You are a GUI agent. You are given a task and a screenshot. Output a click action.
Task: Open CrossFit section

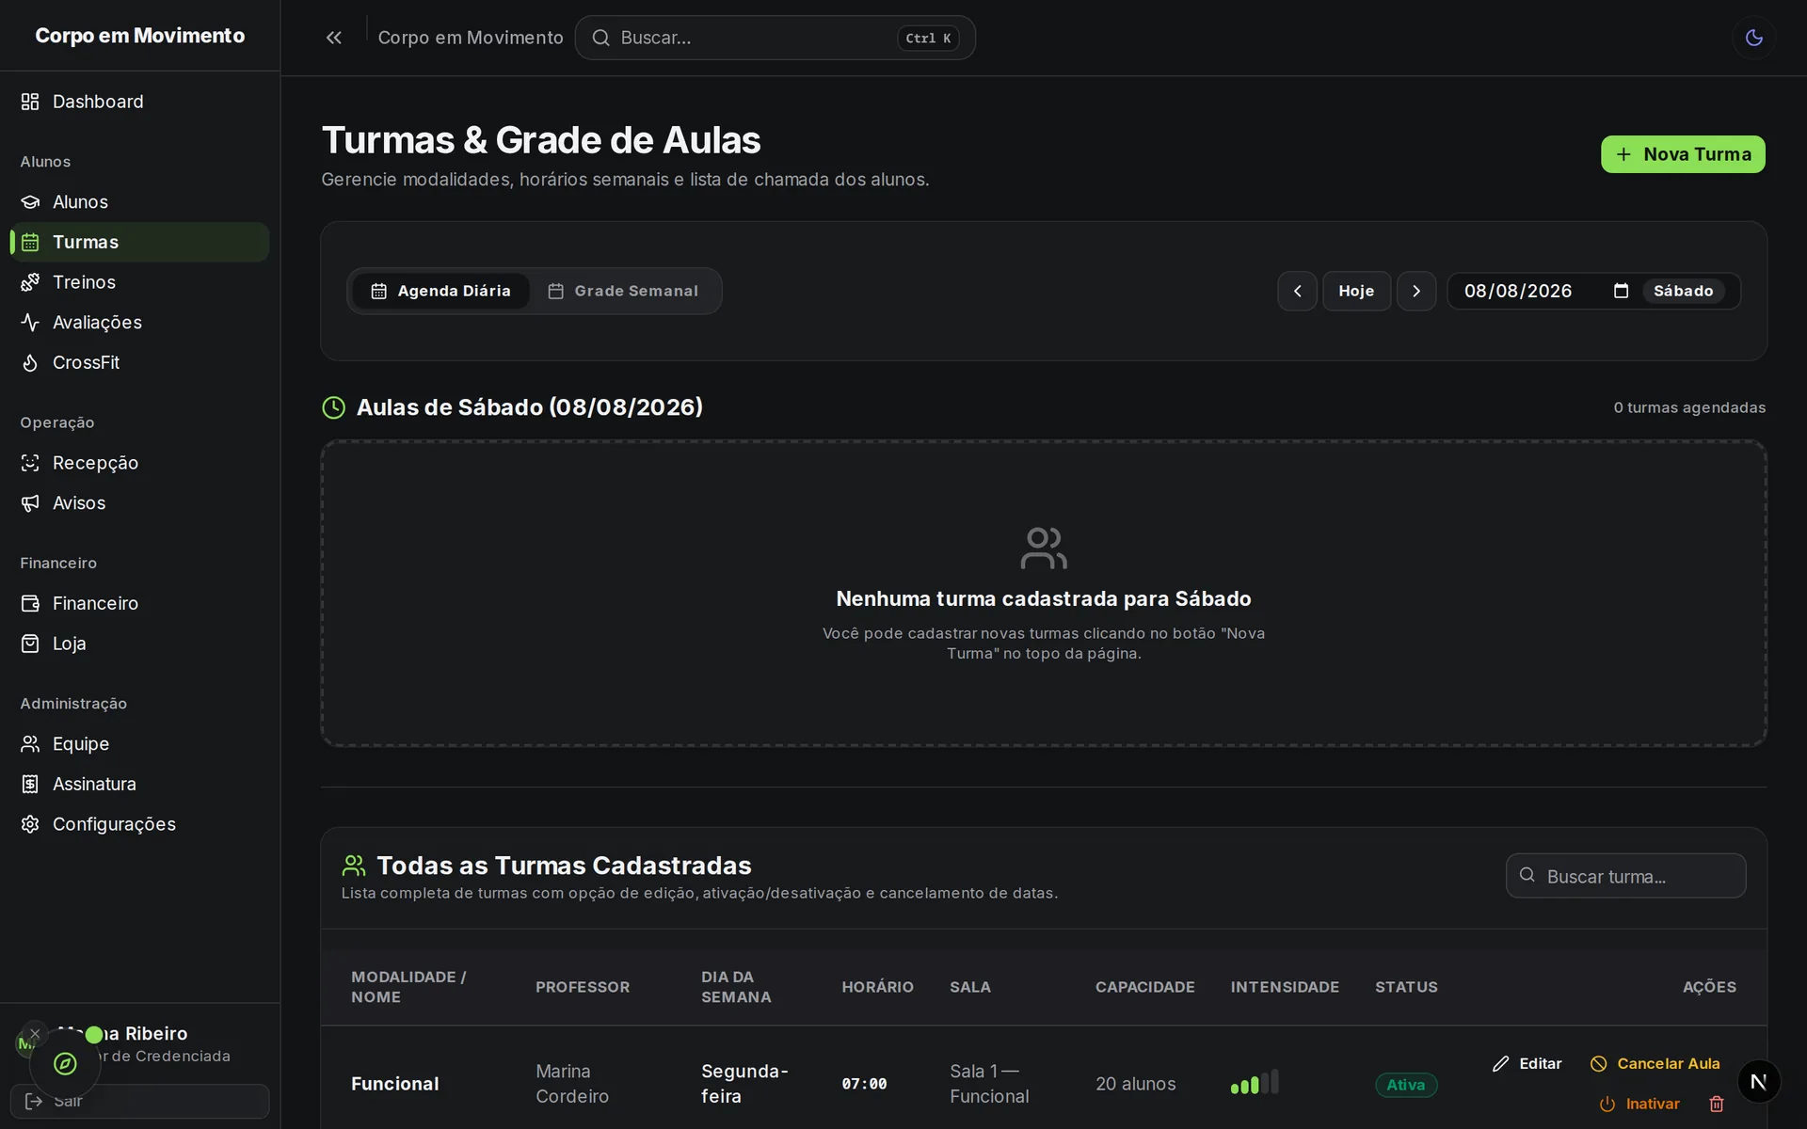click(x=139, y=362)
